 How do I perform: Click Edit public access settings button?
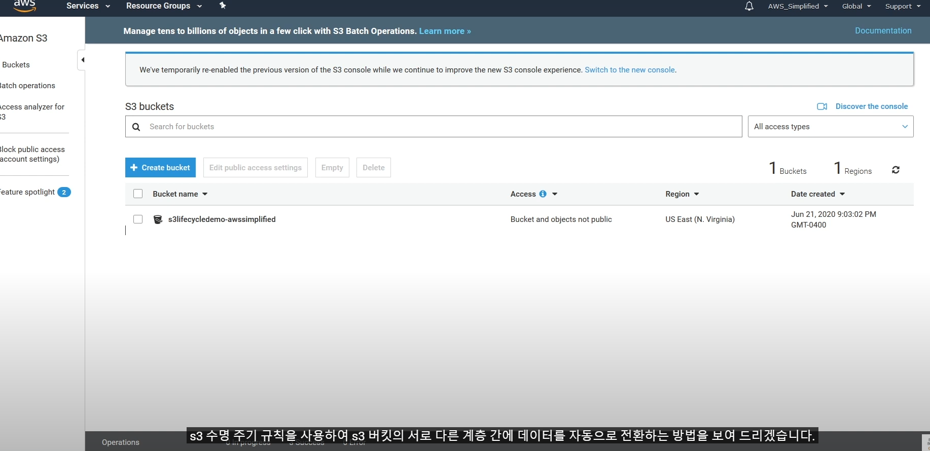coord(256,168)
